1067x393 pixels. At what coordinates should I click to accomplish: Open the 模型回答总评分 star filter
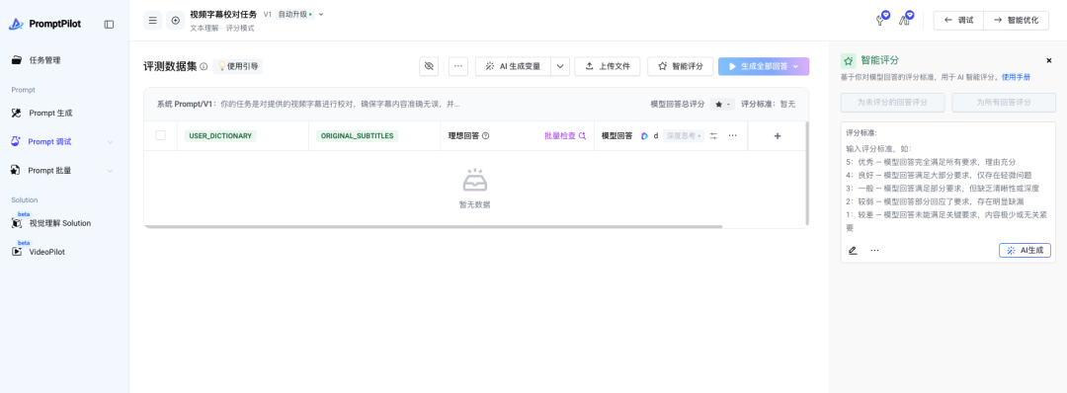tap(722, 104)
